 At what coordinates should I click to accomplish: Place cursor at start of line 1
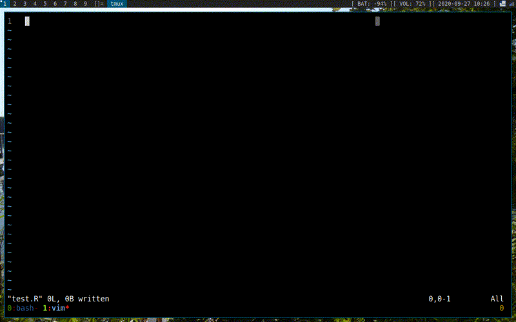click(x=27, y=21)
